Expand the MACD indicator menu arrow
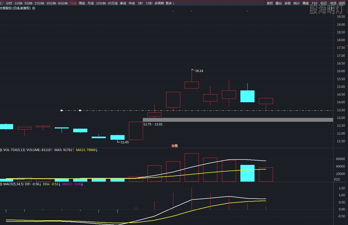 [x=1, y=184]
